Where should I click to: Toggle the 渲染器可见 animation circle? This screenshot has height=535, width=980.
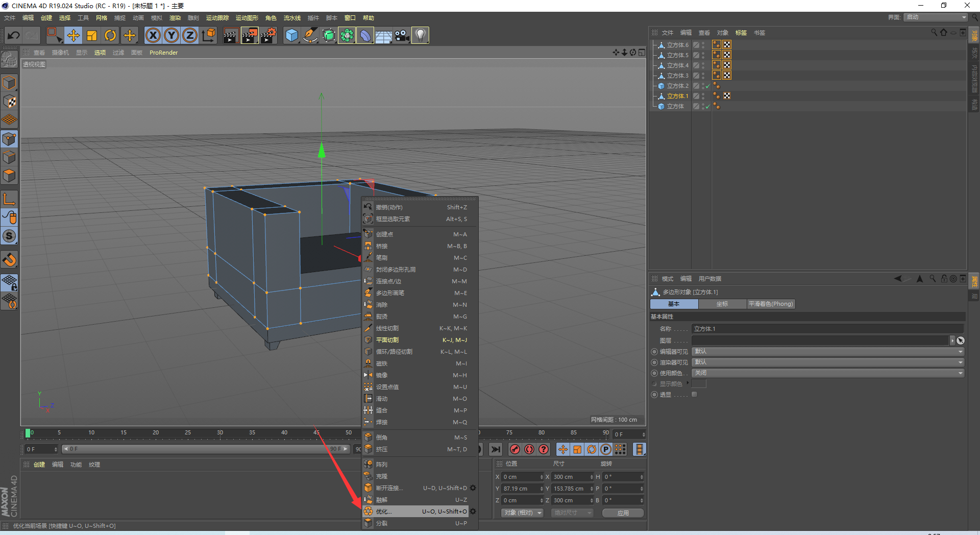click(x=654, y=362)
